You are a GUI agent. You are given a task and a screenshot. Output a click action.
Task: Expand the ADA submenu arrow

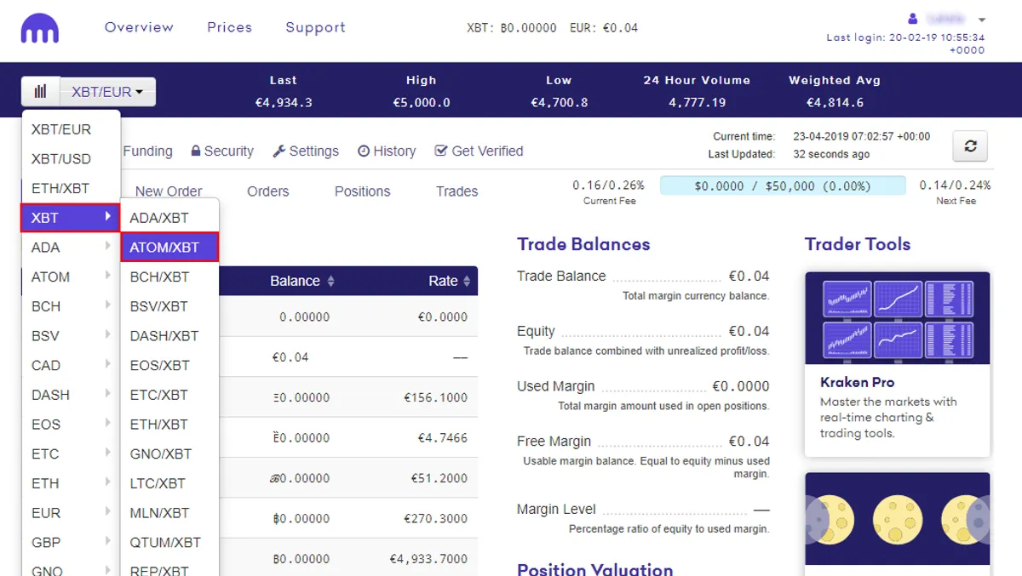pyautogui.click(x=108, y=247)
